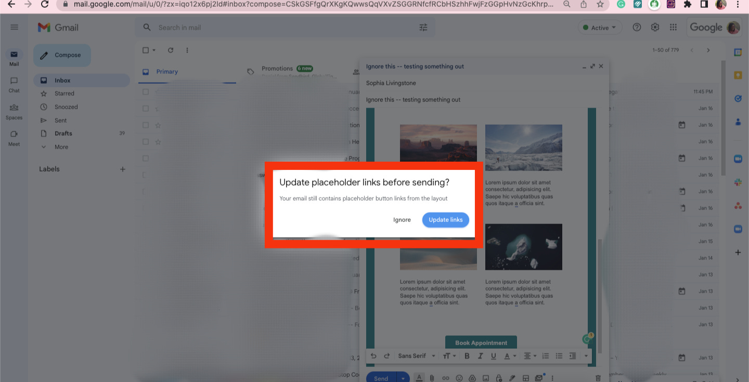Open the select dropdown arrow beside checkbox
Screen dimensions: 749x382
154,50
